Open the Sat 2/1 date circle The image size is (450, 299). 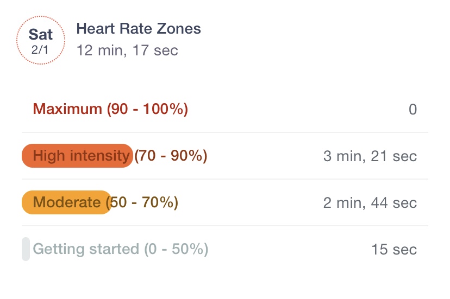[x=41, y=40]
